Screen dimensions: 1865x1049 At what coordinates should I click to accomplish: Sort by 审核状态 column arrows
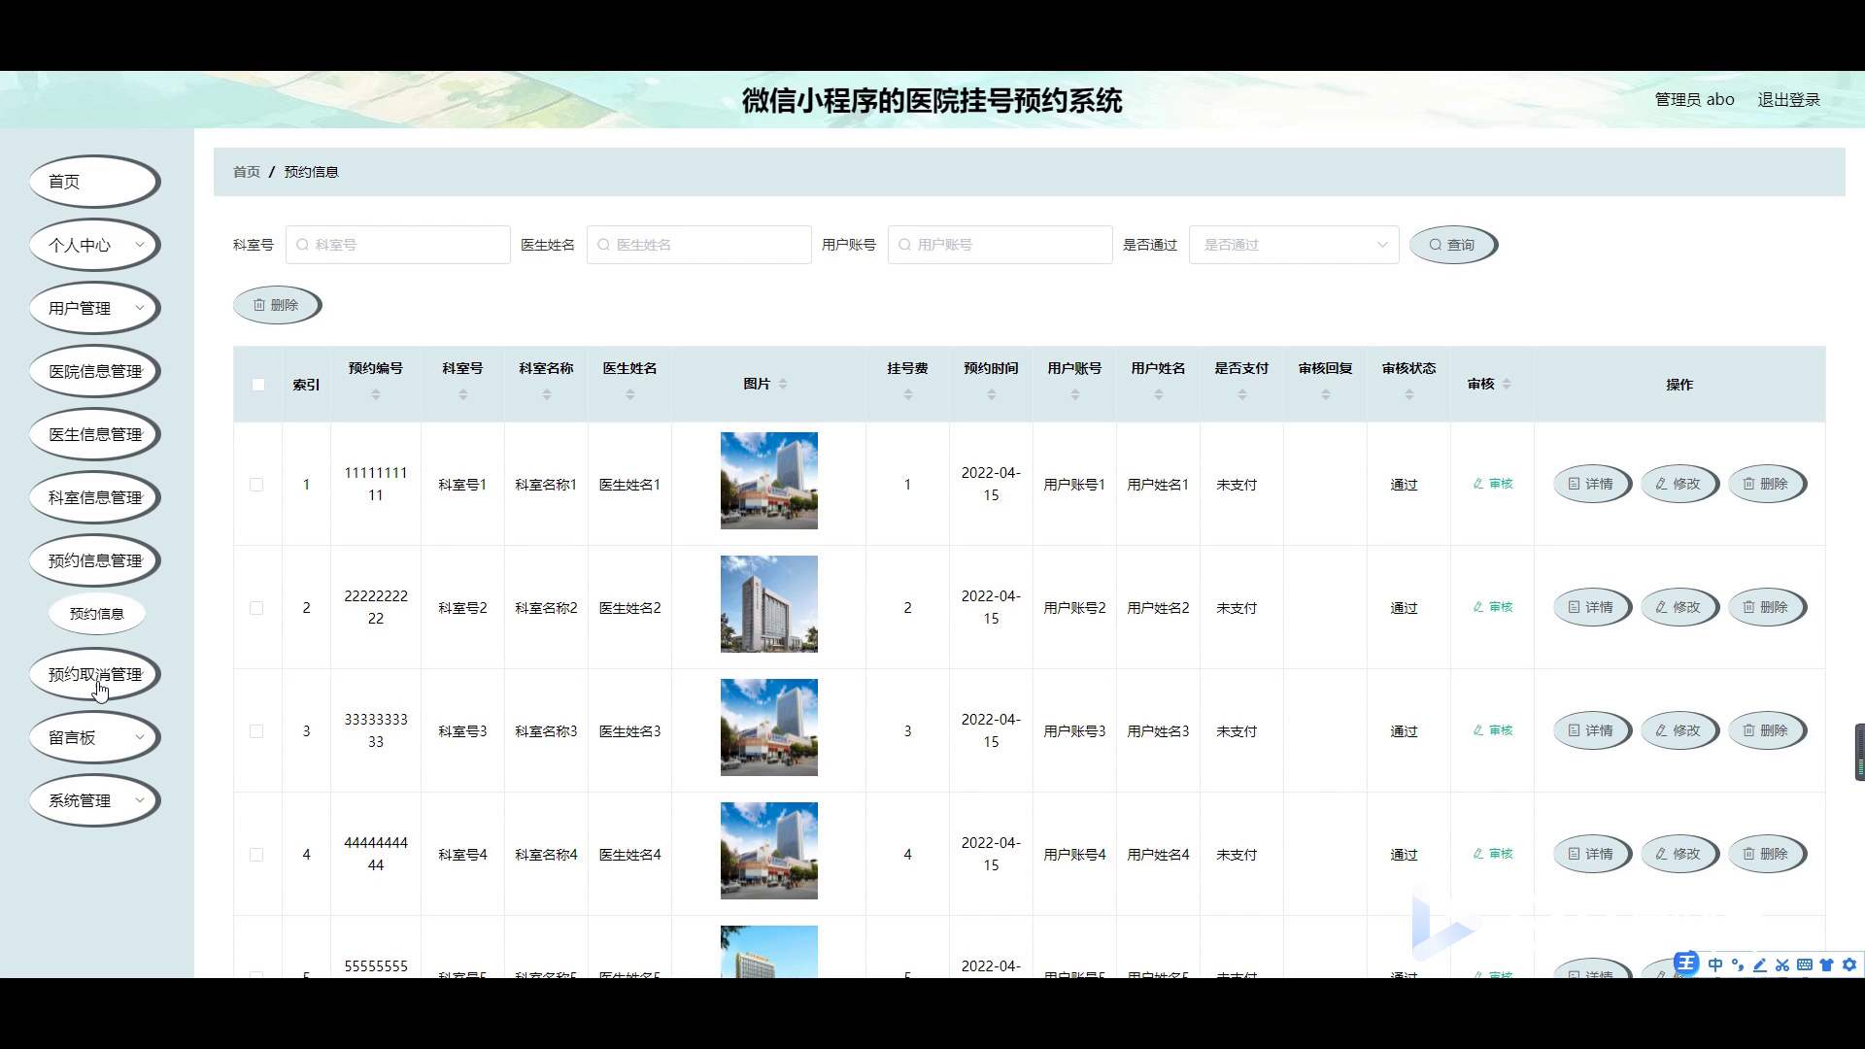[x=1409, y=394]
